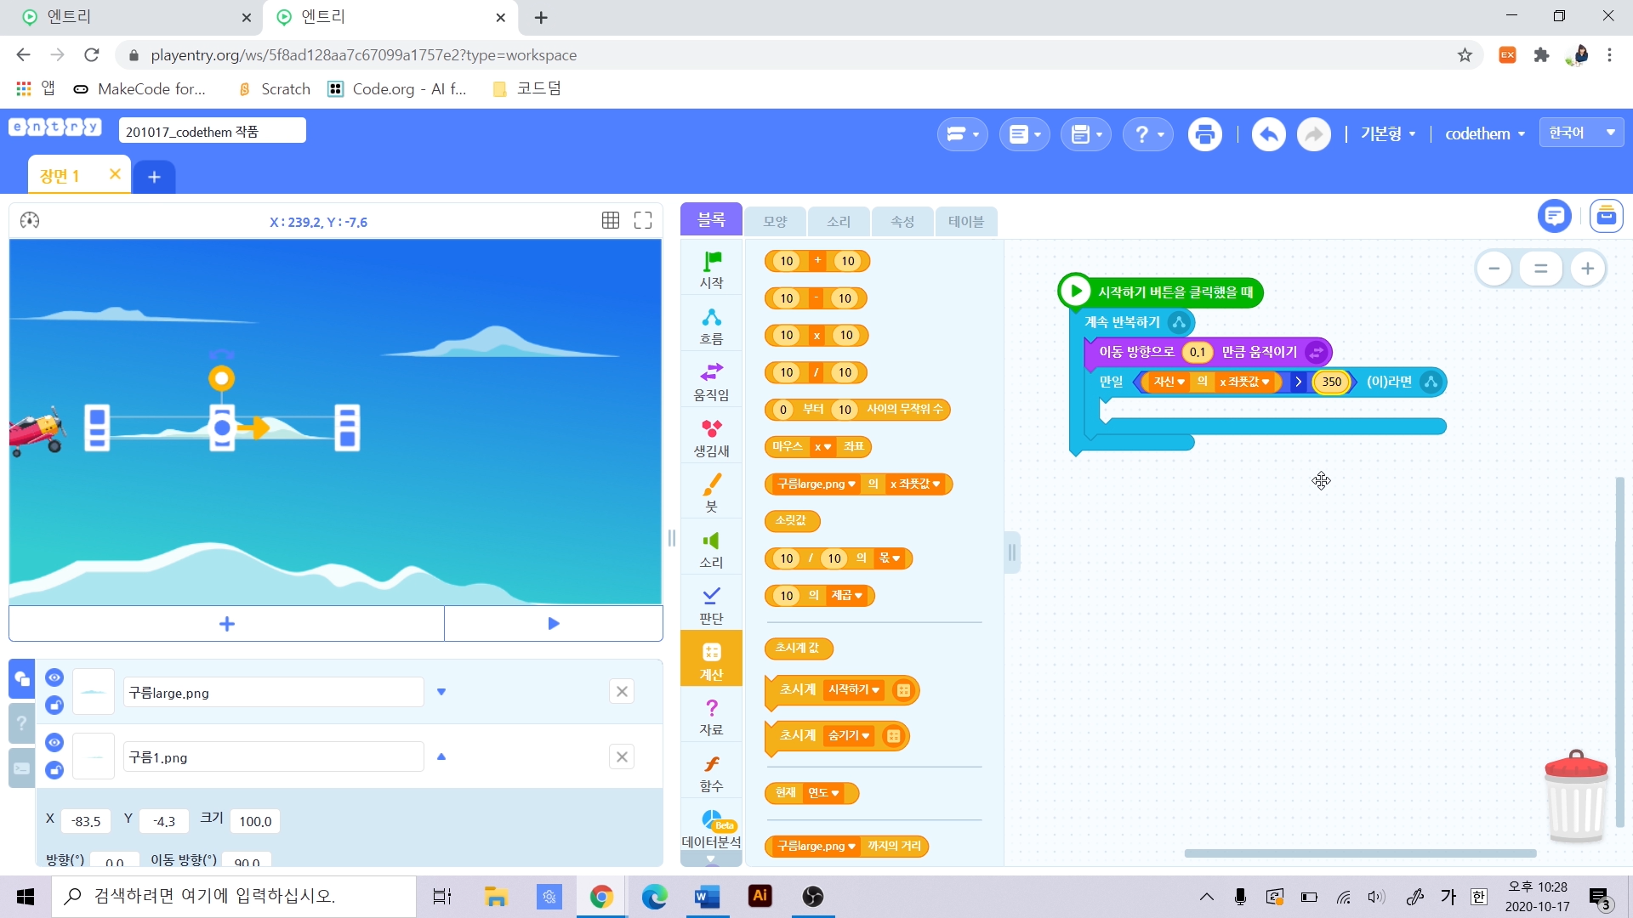Click the print icon in top toolbar

tap(1204, 134)
